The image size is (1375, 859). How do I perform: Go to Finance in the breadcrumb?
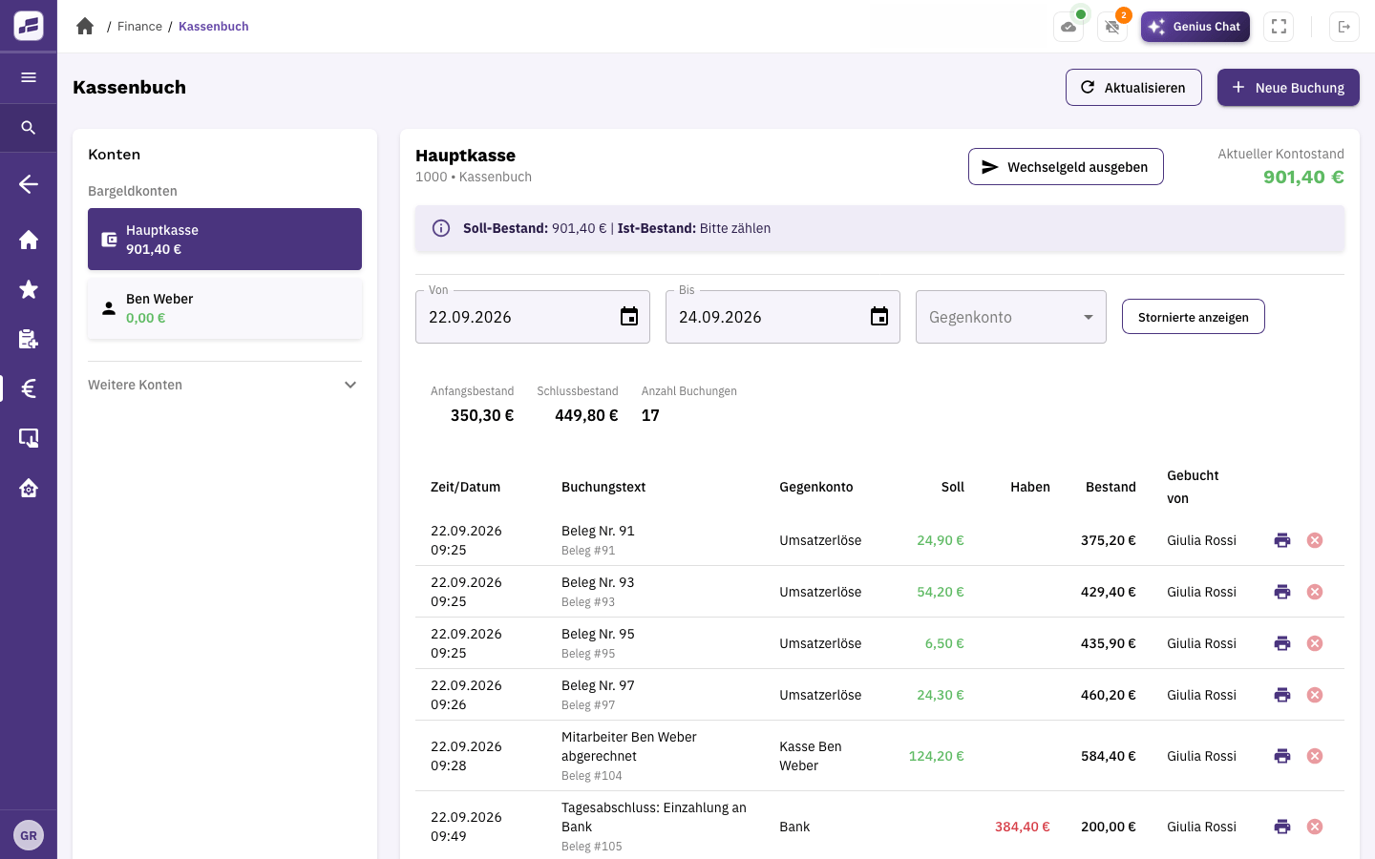click(x=139, y=26)
